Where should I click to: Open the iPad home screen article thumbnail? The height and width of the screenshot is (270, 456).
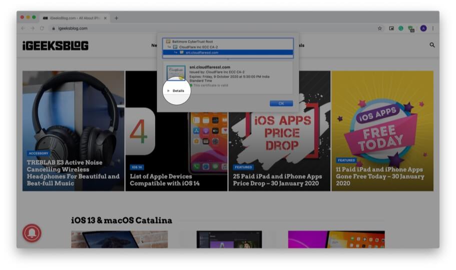[x=336, y=239]
